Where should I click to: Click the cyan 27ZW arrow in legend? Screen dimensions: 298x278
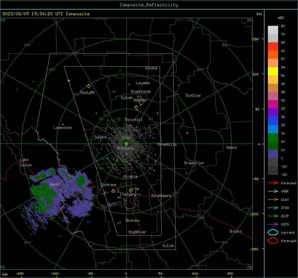tap(273, 208)
